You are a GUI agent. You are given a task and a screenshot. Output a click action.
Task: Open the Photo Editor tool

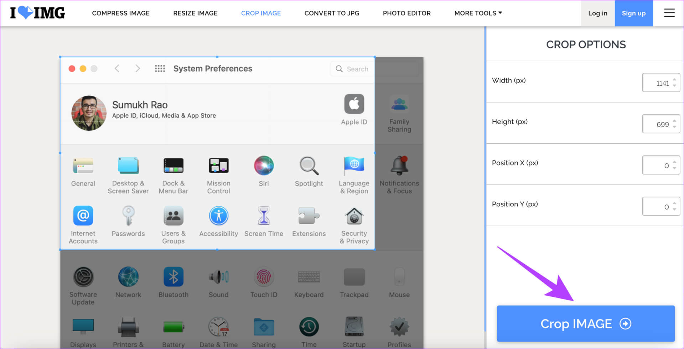coord(406,13)
